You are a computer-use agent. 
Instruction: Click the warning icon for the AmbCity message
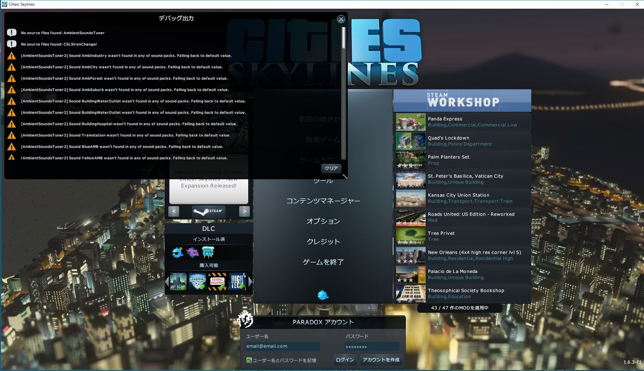pos(12,67)
